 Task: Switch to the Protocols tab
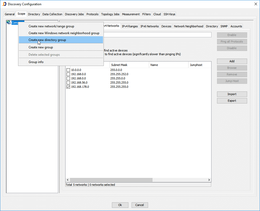(92, 14)
